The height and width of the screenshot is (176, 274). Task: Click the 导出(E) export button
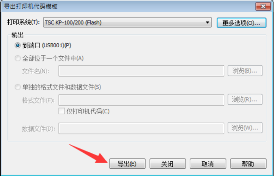pyautogui.click(x=127, y=163)
